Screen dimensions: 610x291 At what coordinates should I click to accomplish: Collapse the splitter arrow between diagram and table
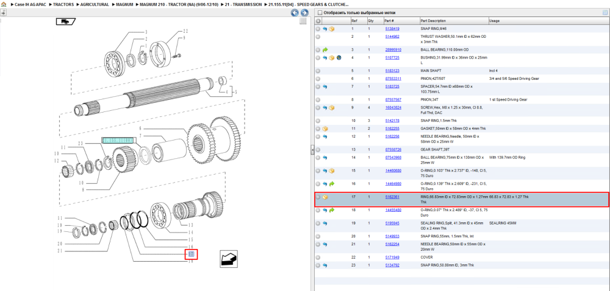pyautogui.click(x=312, y=150)
